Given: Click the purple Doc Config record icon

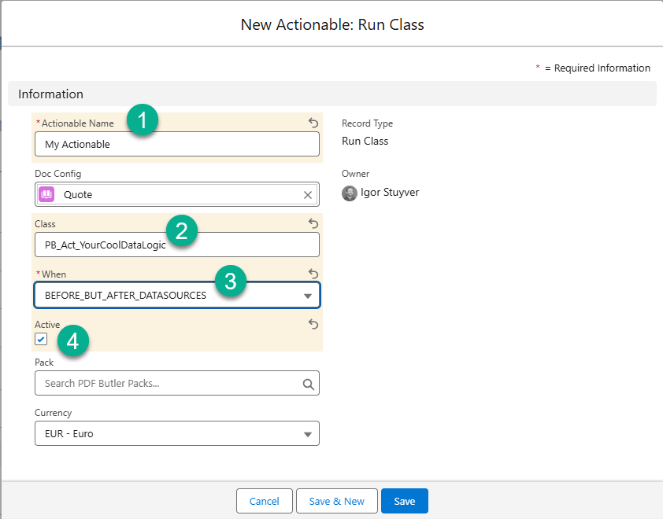Looking at the screenshot, I should 46,195.
